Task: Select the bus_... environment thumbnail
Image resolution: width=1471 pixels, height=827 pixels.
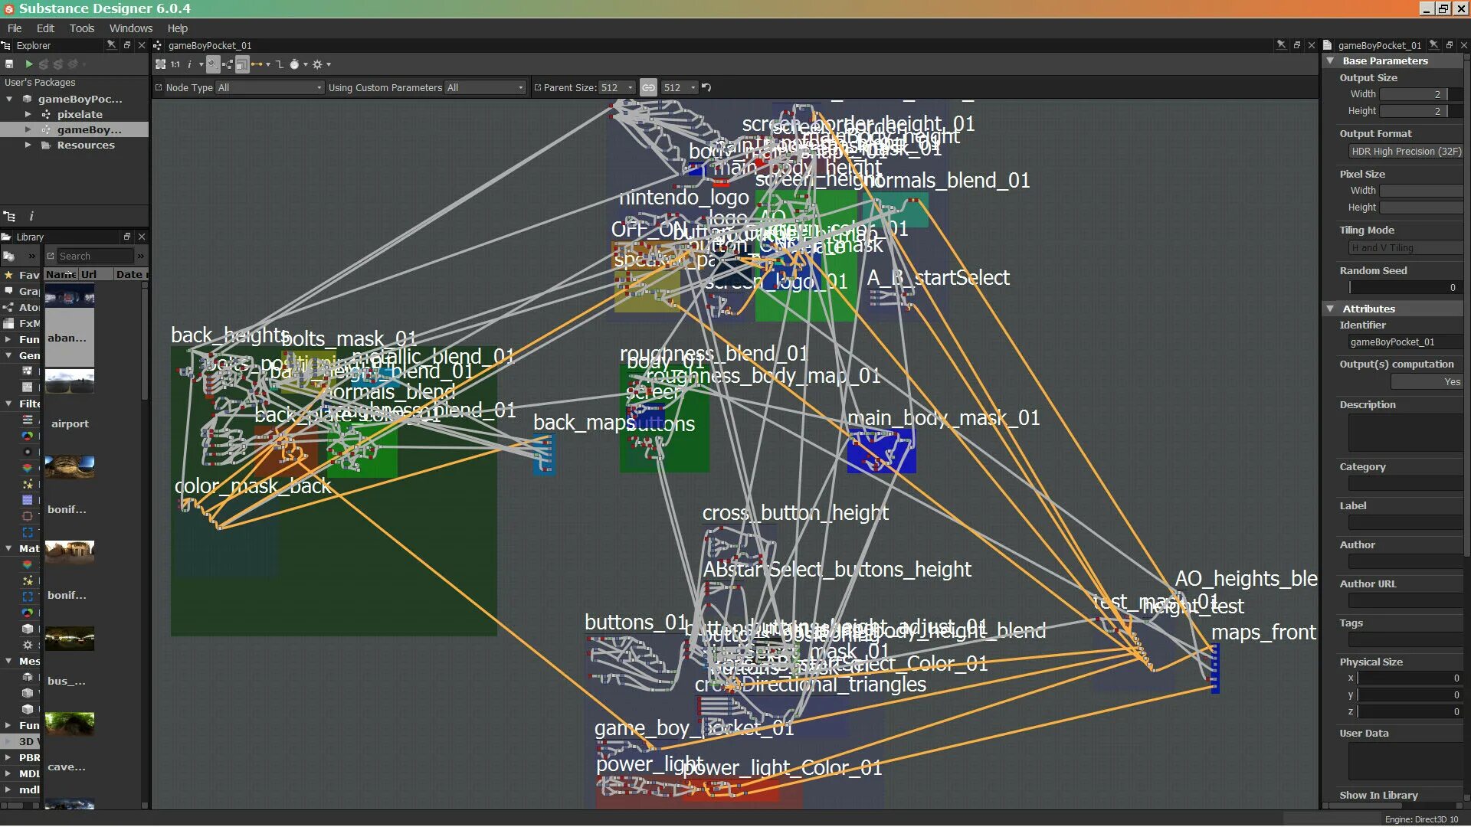Action: tap(70, 639)
